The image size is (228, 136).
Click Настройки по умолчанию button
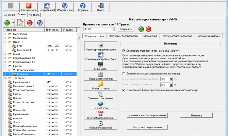click(x=147, y=127)
